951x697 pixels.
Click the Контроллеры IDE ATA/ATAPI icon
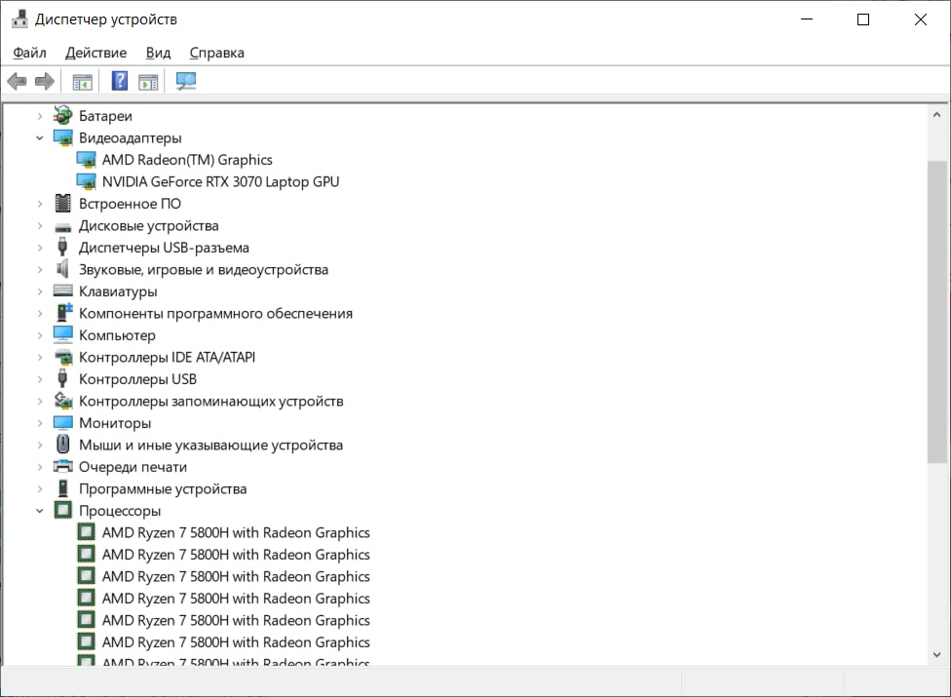click(x=63, y=357)
